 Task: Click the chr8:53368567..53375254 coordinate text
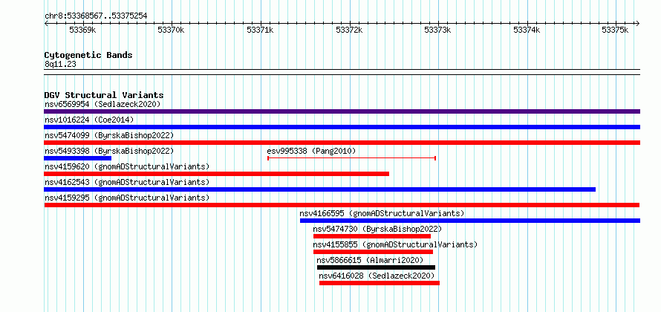pyautogui.click(x=96, y=16)
